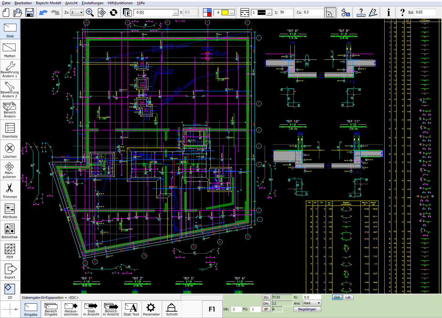Select the Manipulieren tool
The image size is (442, 318).
pos(10,170)
